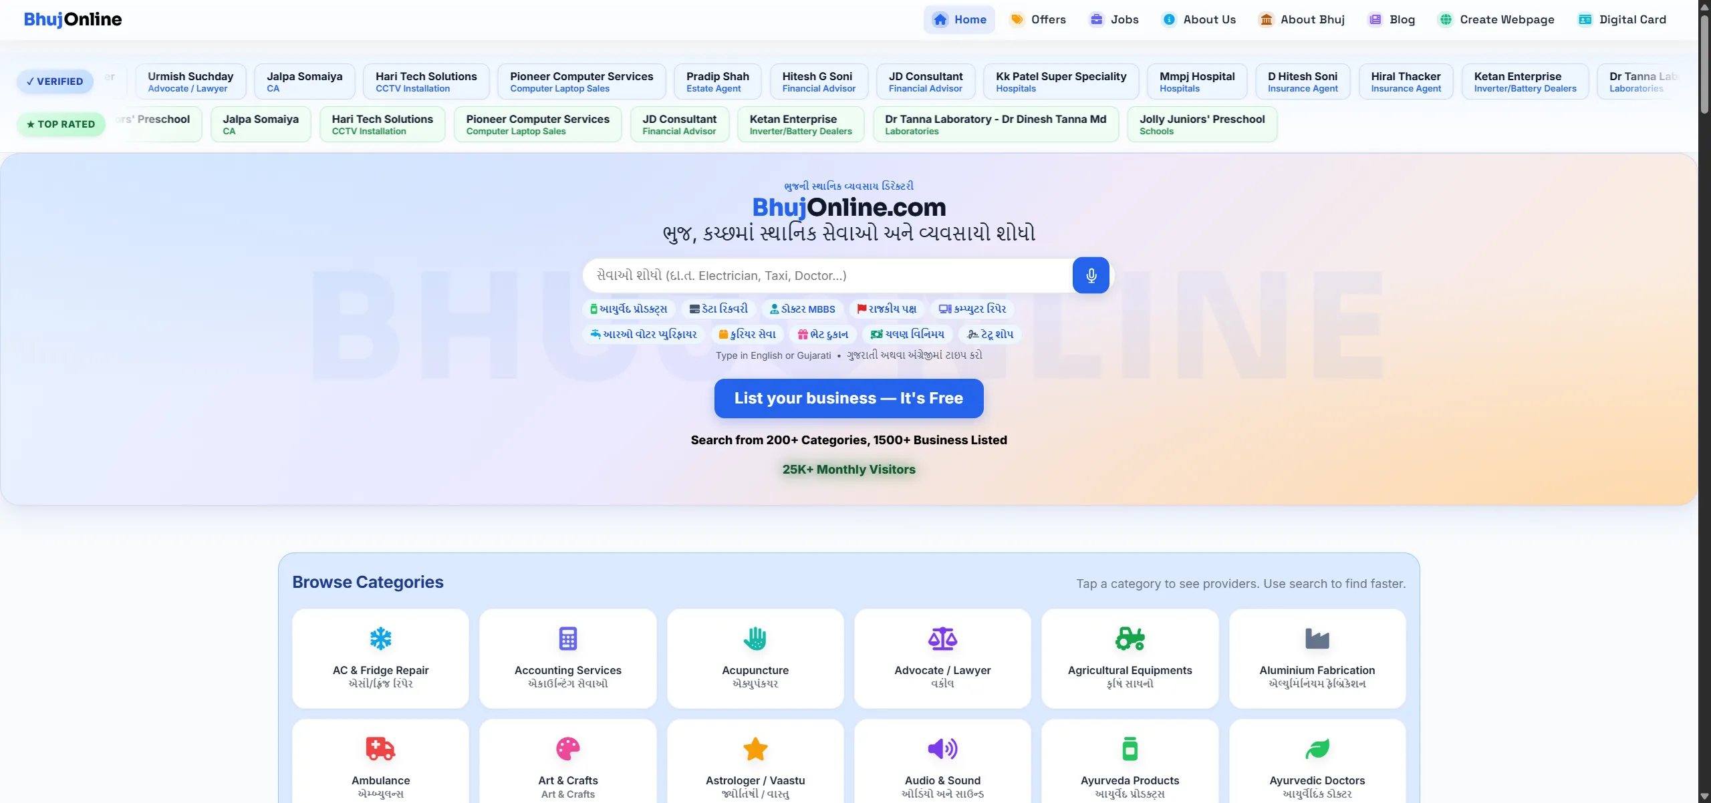The width and height of the screenshot is (1711, 803).
Task: Click the BhujOnline logo link
Action: coord(73,19)
